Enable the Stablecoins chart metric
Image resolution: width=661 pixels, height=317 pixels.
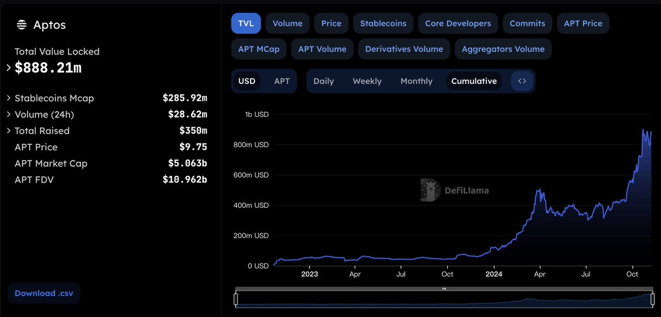click(383, 23)
